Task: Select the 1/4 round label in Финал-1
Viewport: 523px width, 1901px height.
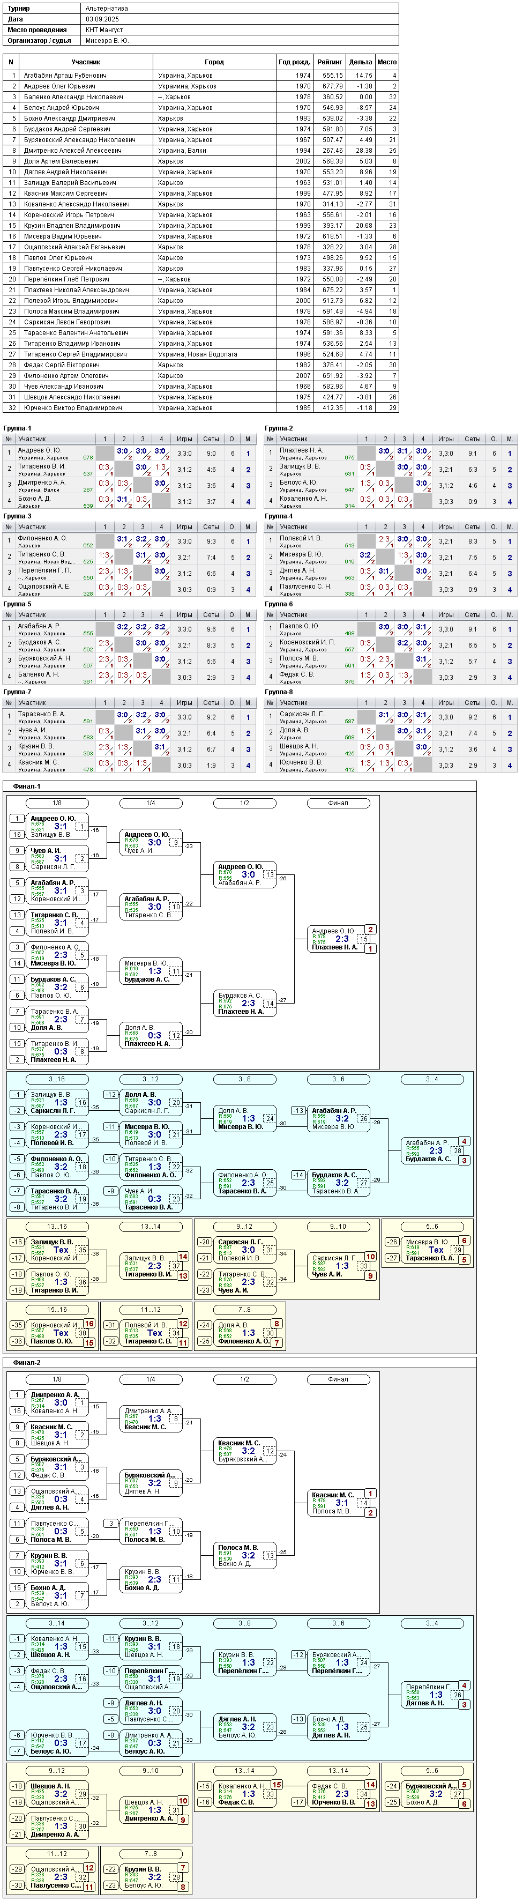Action: coord(151,803)
